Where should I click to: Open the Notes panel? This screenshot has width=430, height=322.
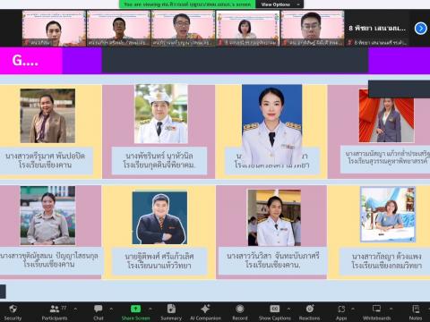[416, 312]
